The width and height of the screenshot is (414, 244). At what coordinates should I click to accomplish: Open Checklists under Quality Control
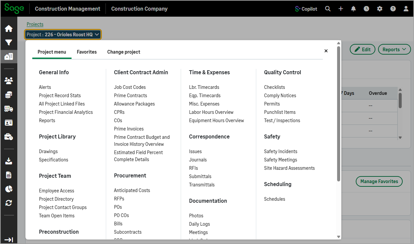pyautogui.click(x=275, y=87)
